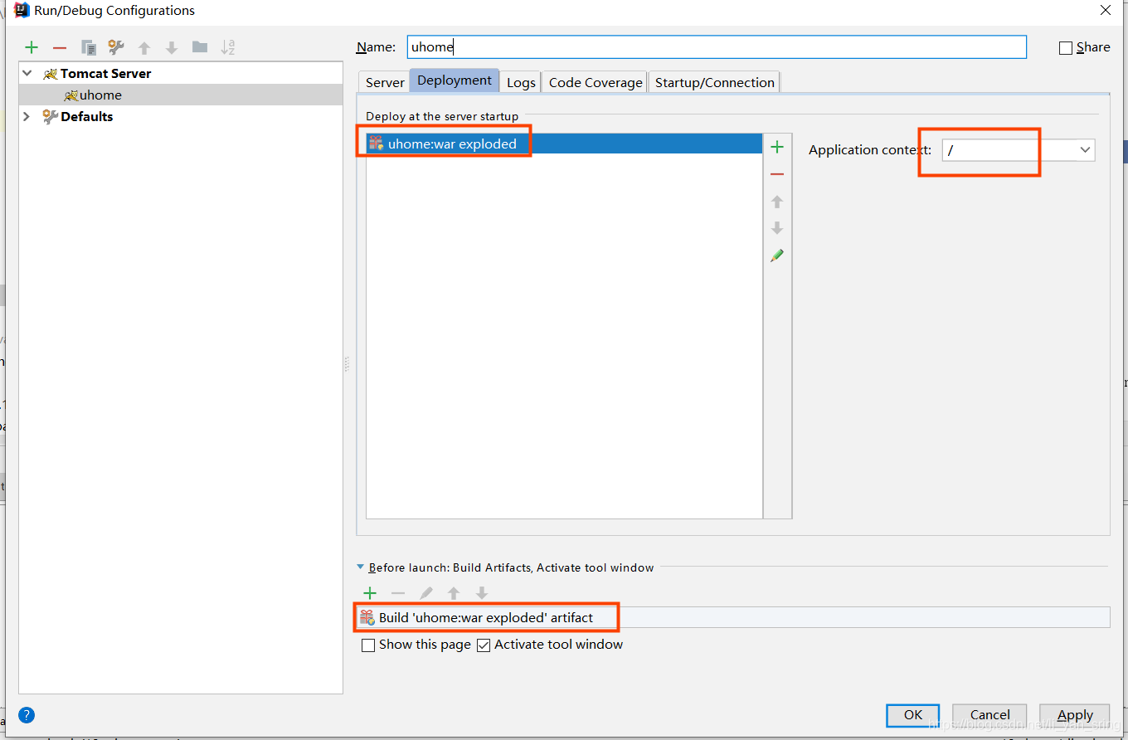
Task: Move deployment artifact up
Action: pyautogui.click(x=777, y=202)
